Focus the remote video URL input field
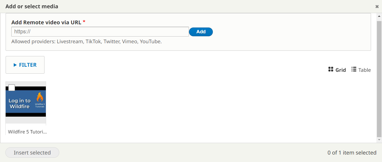Screen dimensions: 382x162 pos(100,31)
